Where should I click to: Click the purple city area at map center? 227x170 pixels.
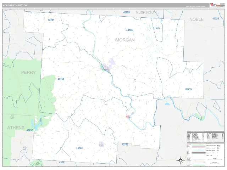(109, 65)
